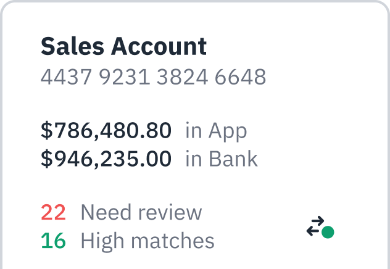
Task: Click the $786,480.80 app balance
Action: click(106, 131)
